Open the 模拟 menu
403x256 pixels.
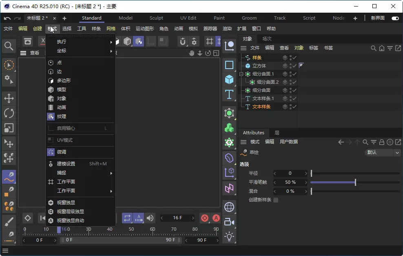tap(193, 29)
